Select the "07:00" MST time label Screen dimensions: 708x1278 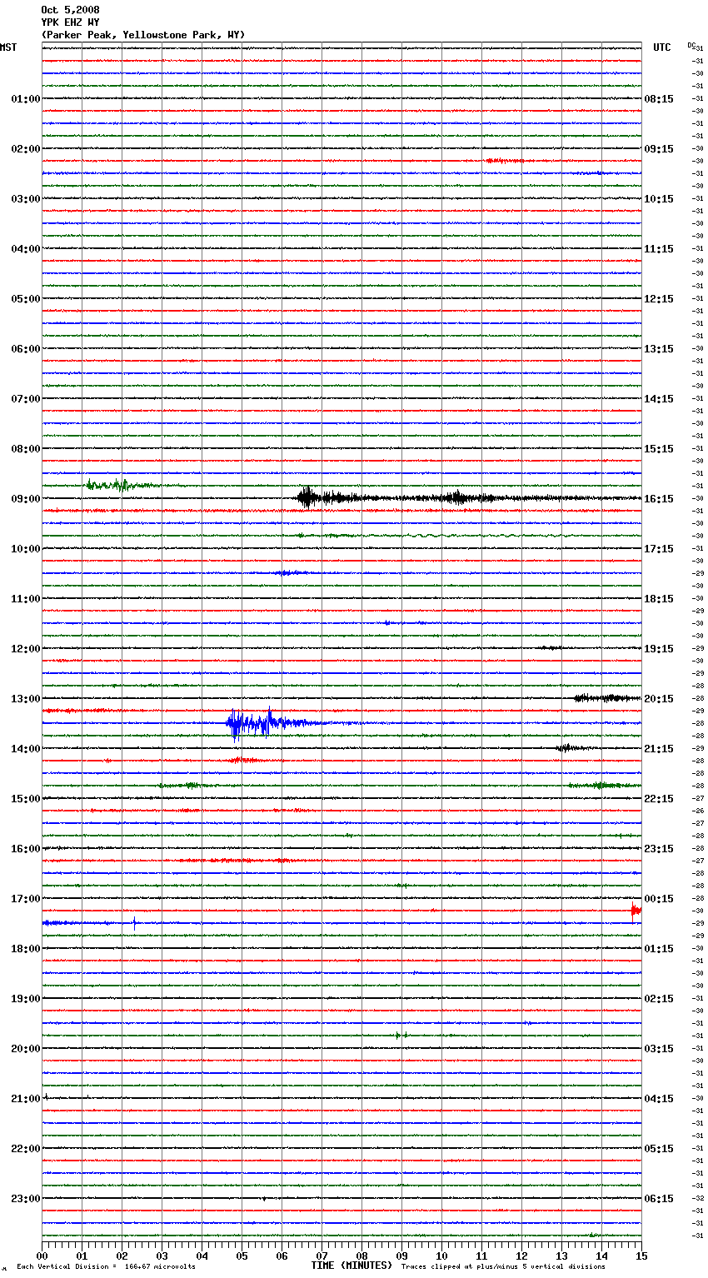pos(26,399)
